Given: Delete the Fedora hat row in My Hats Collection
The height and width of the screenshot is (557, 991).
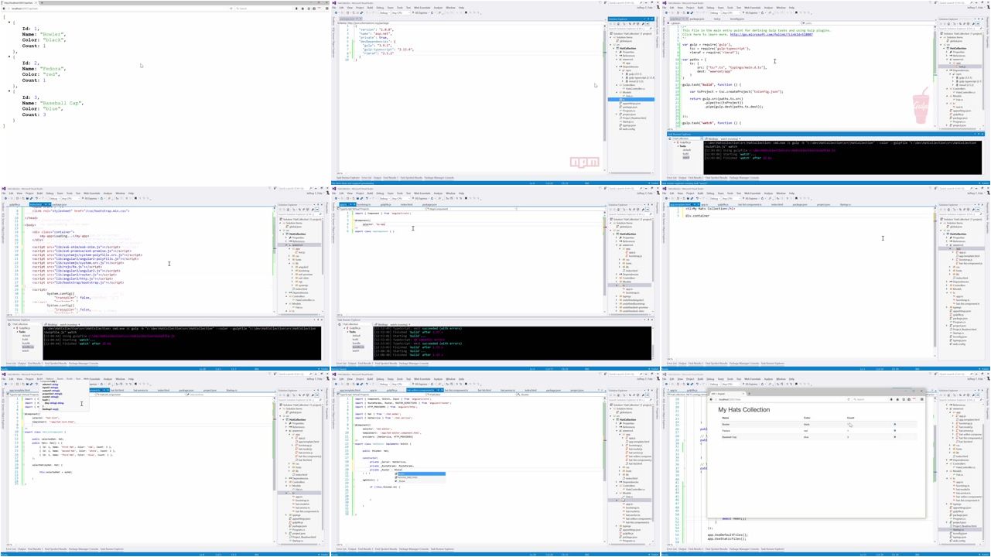Looking at the screenshot, I should (895, 431).
